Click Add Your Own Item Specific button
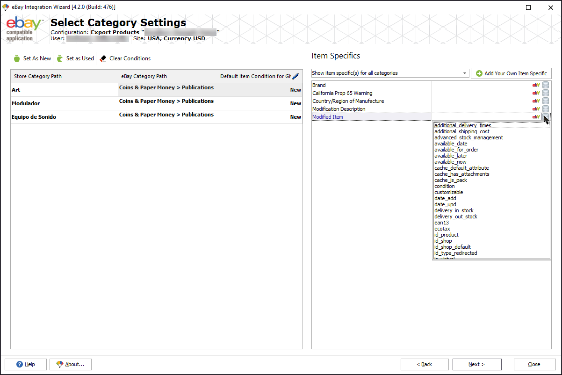 point(511,73)
